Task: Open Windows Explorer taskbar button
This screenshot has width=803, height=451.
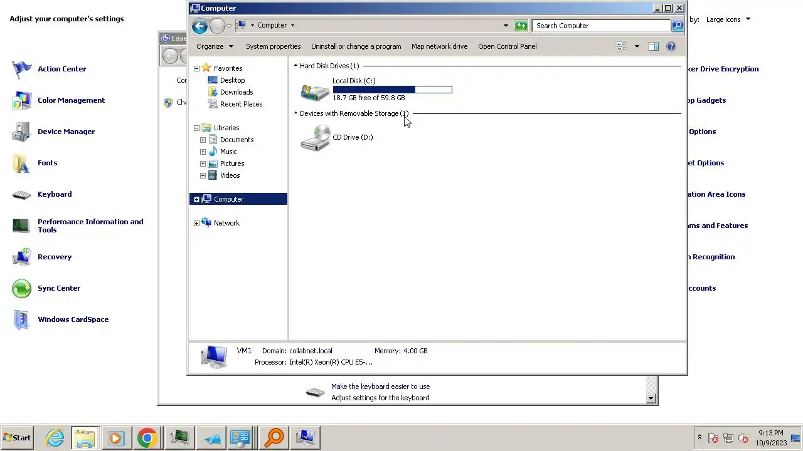Action: point(84,438)
